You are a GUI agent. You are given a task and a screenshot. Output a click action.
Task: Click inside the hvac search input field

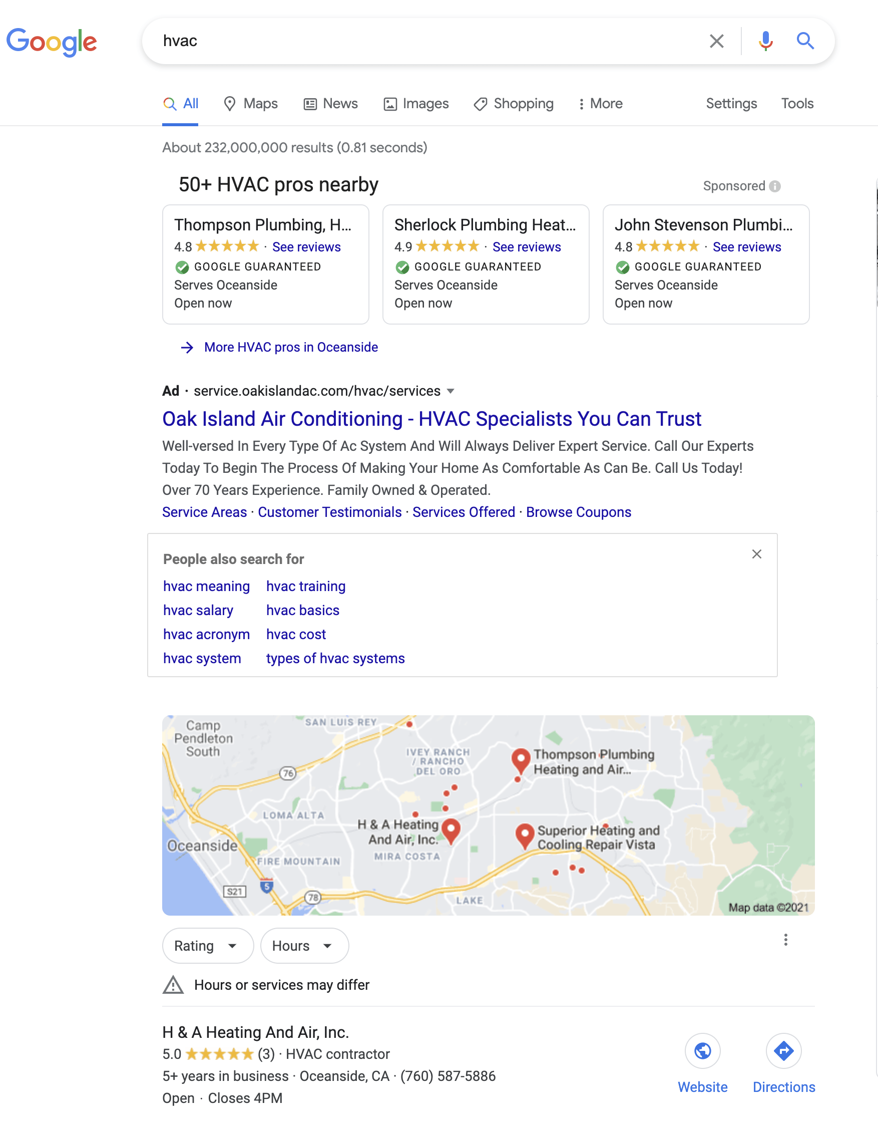(426, 41)
